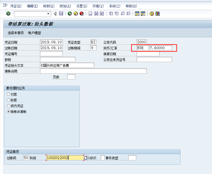The height and width of the screenshot is (174, 212).
Task: Click the 凭证日期 date field
Action: tap(51, 42)
